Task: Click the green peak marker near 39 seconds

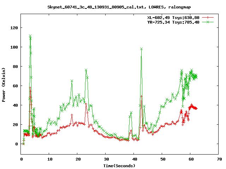Action: click(x=131, y=113)
